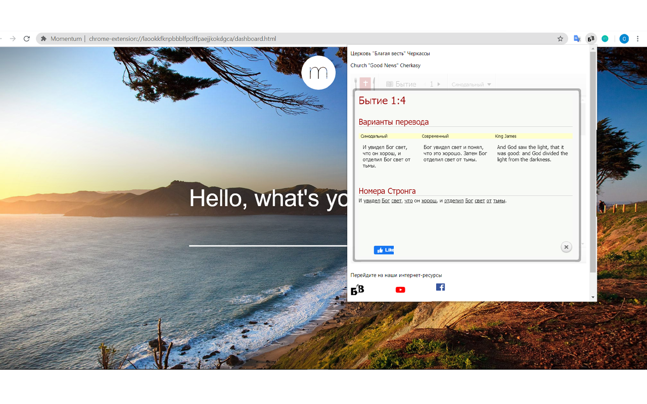Image resolution: width=647 pixels, height=404 pixels.
Task: Open Strong's number for хорош
Action: 429,200
